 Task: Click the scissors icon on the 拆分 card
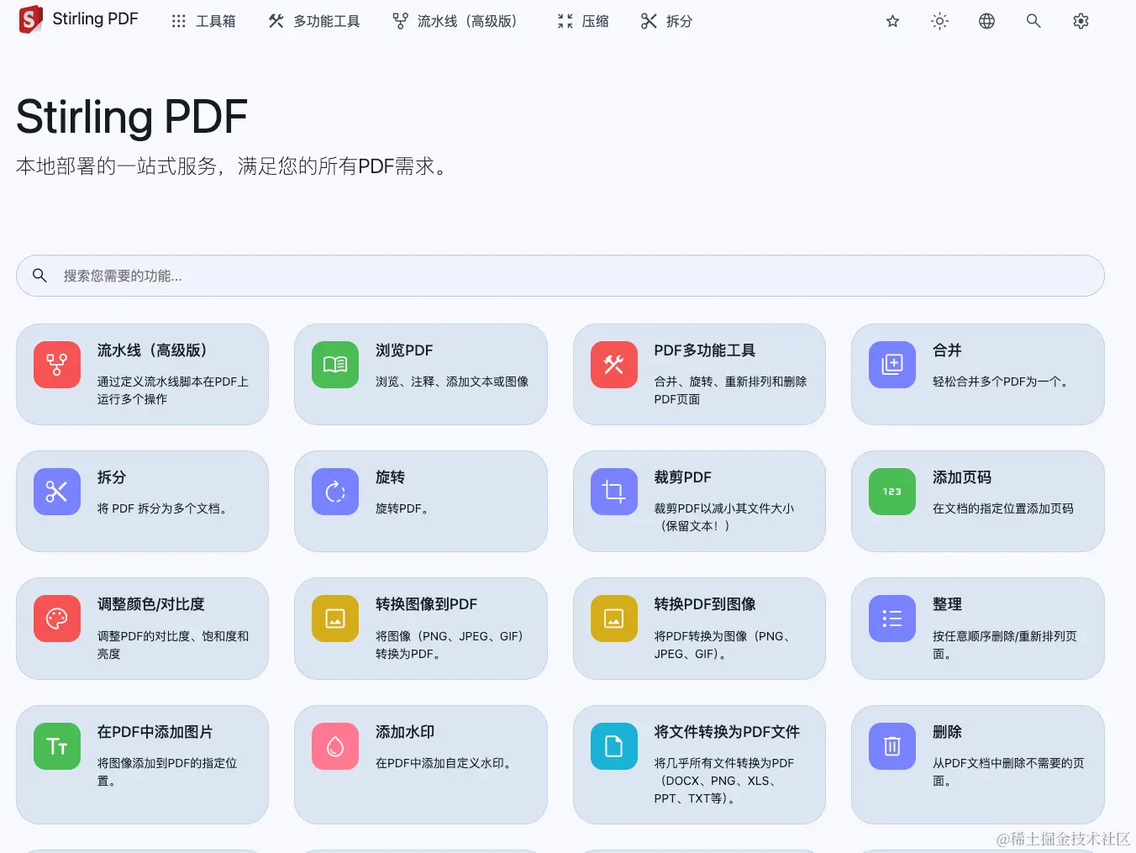coord(57,492)
